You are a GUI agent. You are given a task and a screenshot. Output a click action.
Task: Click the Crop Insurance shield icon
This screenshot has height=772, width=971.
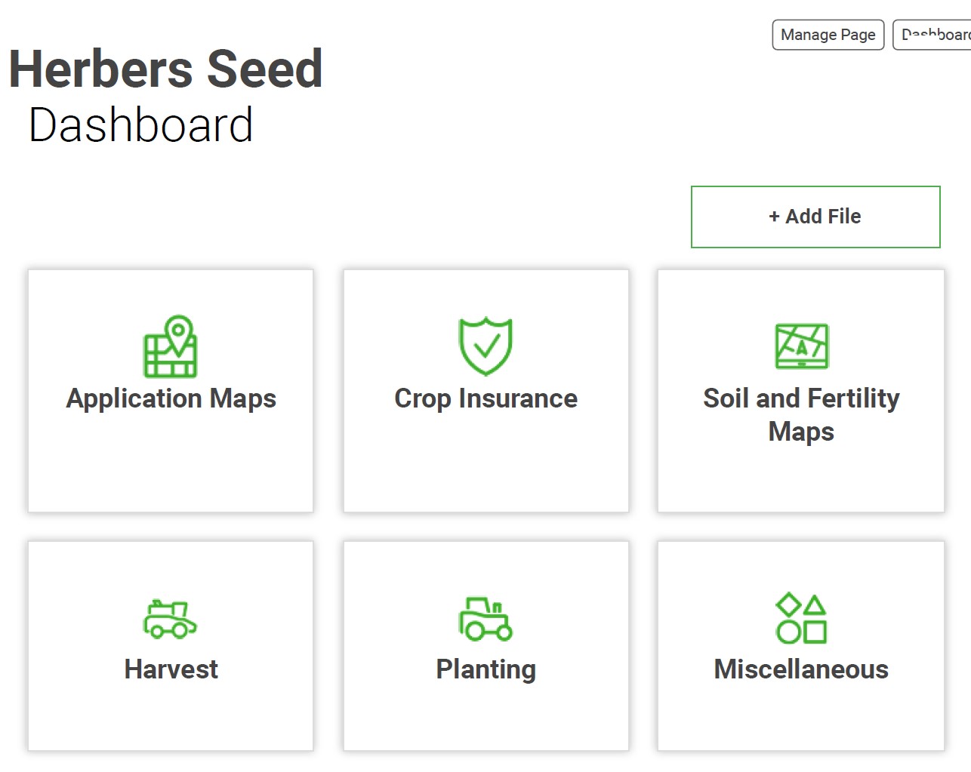tap(485, 346)
